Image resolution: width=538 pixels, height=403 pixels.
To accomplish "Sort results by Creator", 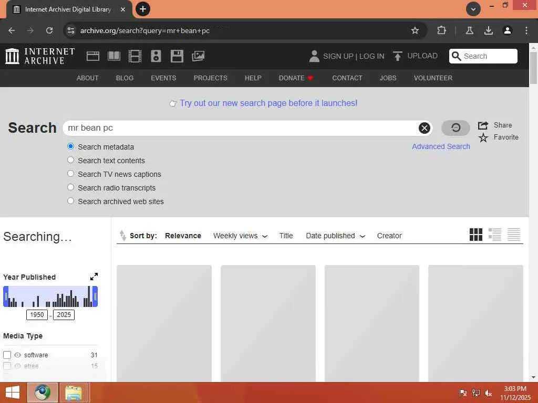I will point(389,236).
